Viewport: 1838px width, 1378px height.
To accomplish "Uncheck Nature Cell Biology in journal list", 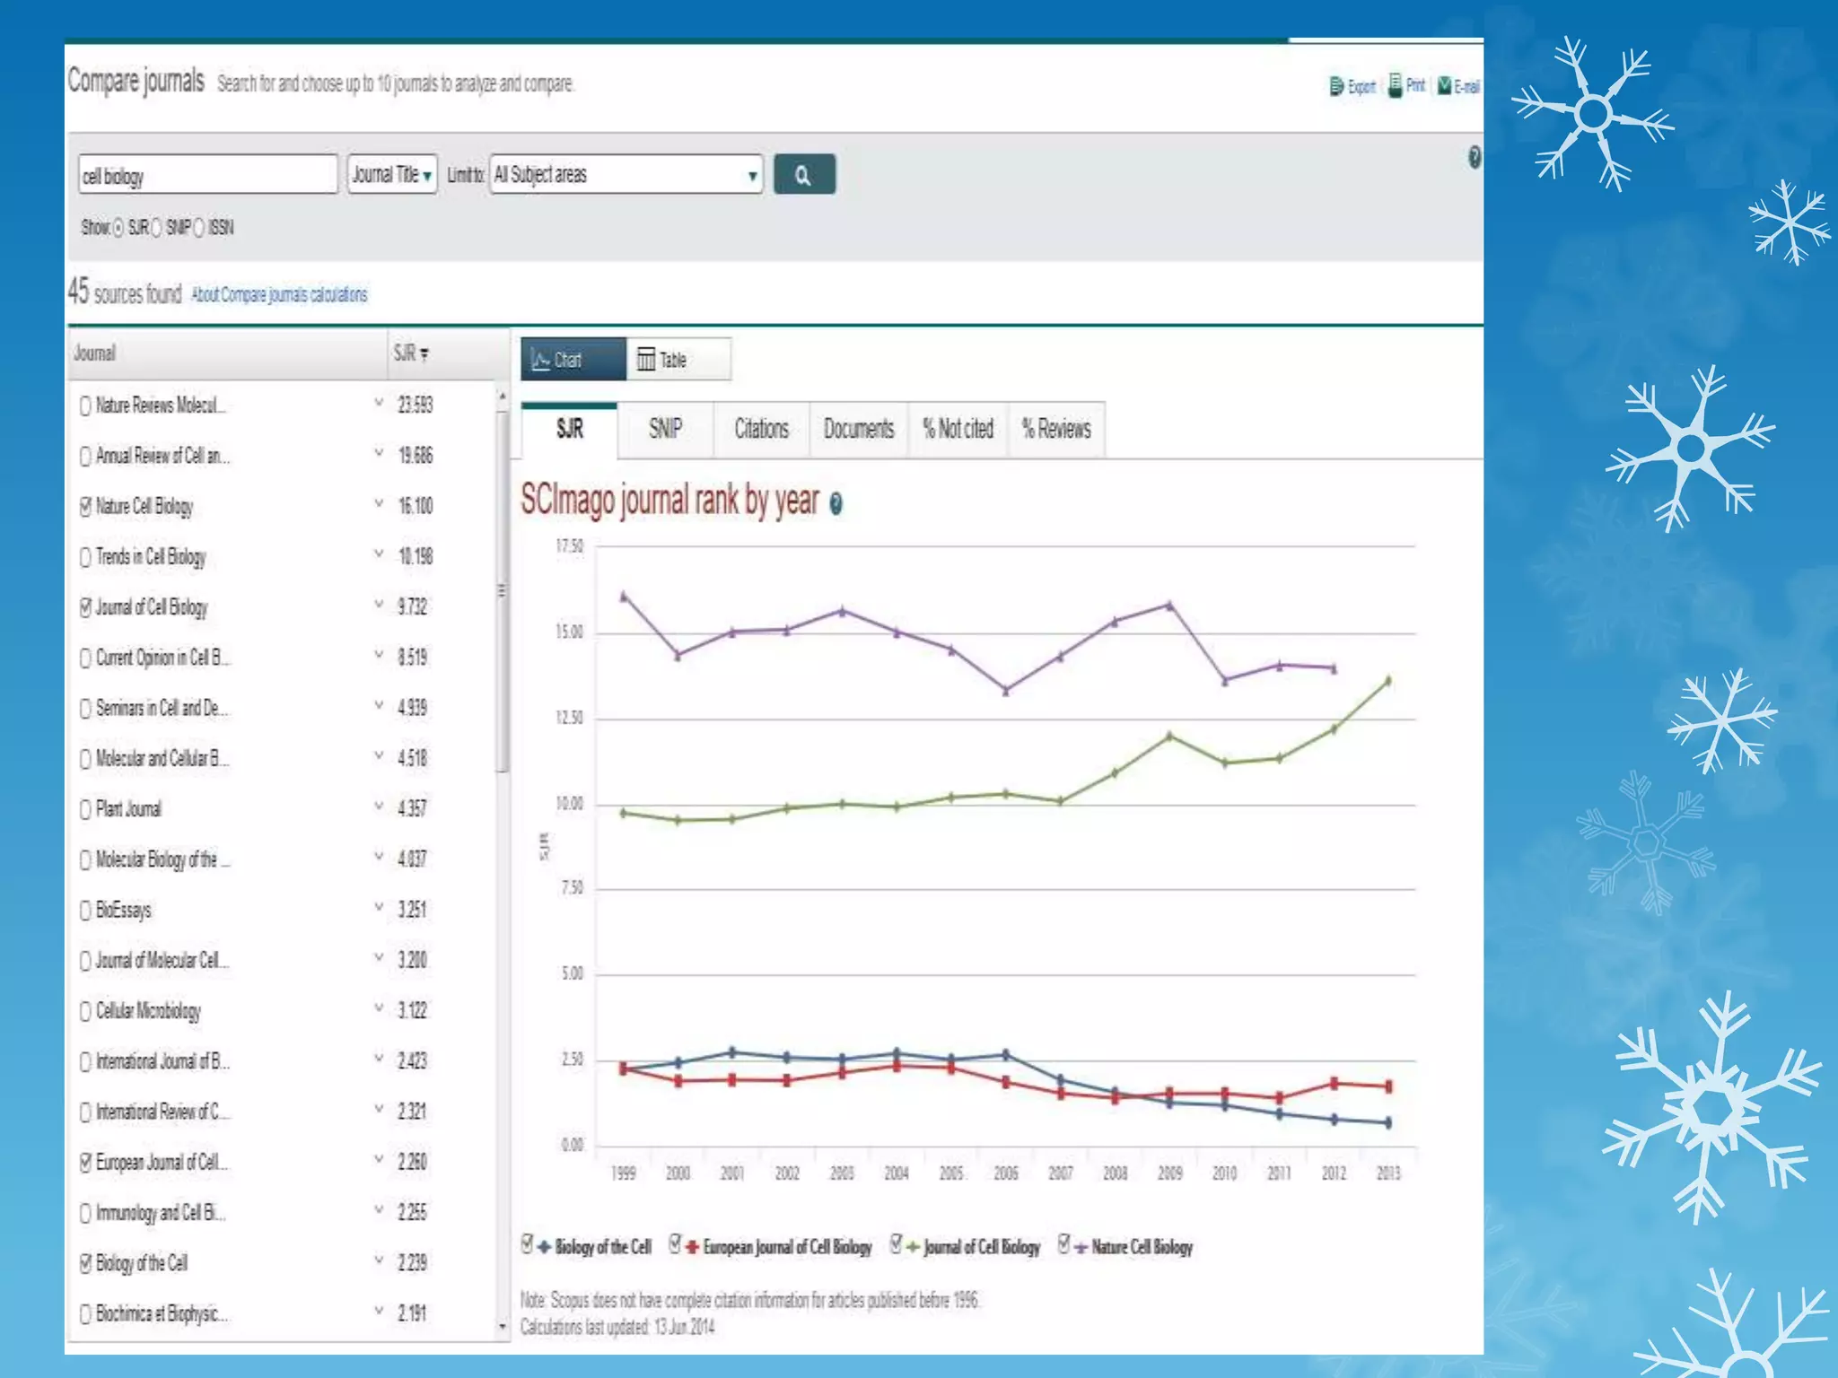I will (x=85, y=507).
